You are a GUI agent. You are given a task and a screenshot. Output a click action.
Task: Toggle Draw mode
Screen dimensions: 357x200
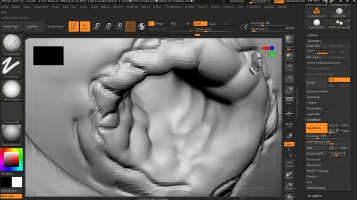tap(85, 27)
